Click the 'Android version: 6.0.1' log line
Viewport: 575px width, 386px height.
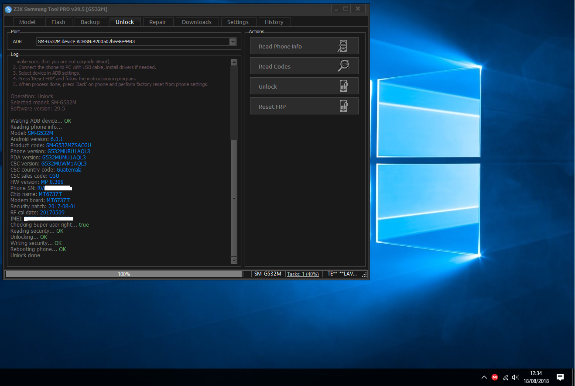pyautogui.click(x=37, y=139)
